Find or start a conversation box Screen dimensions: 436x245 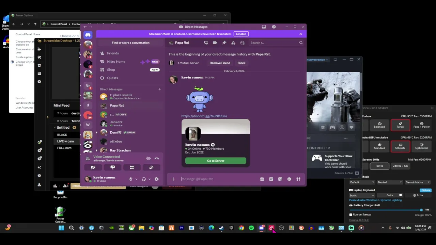click(x=130, y=43)
